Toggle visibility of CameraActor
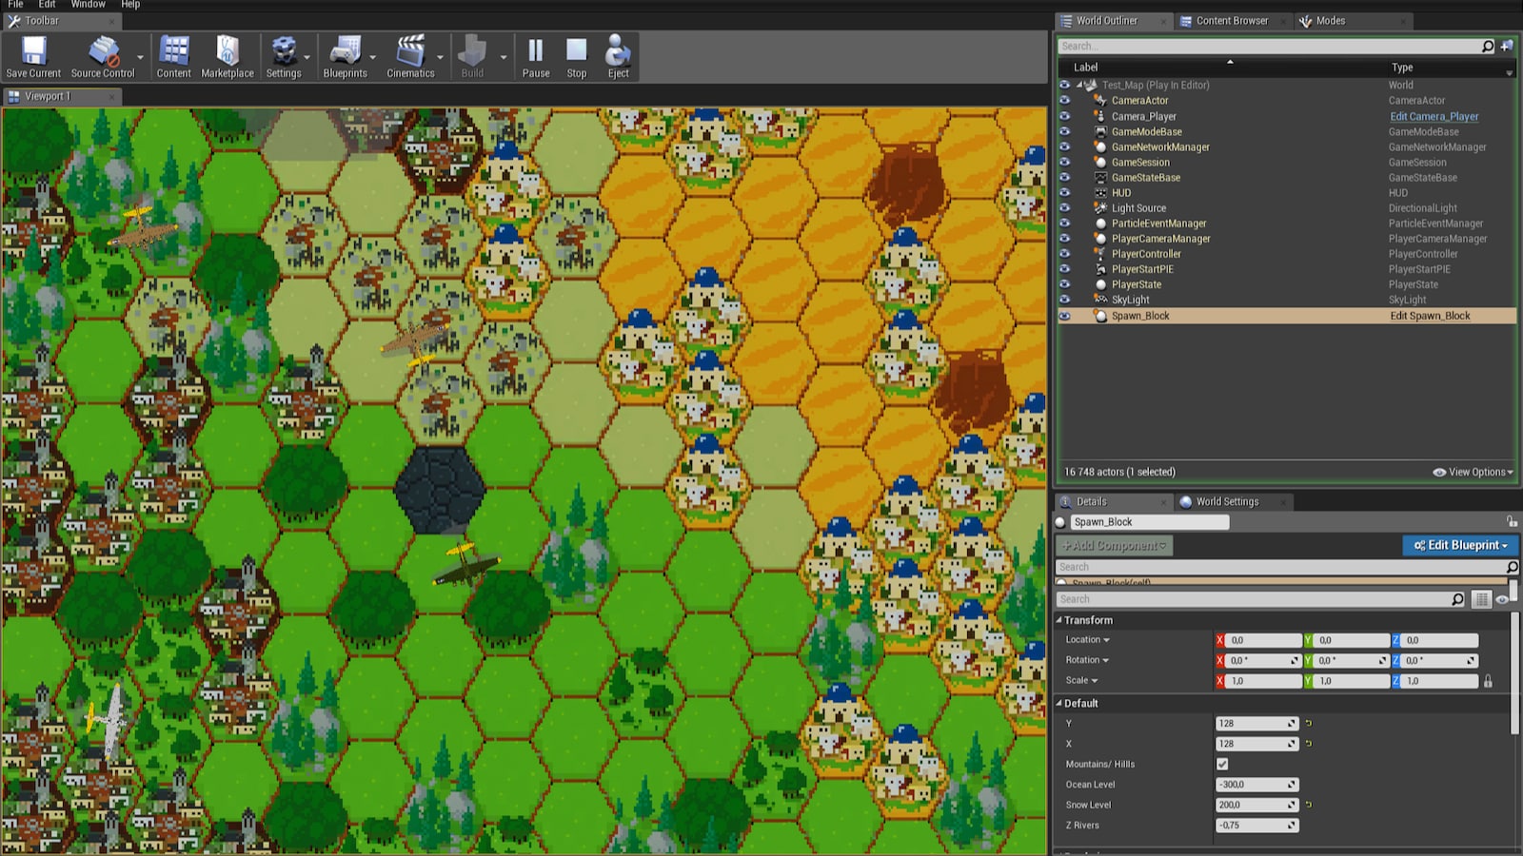 (x=1064, y=100)
